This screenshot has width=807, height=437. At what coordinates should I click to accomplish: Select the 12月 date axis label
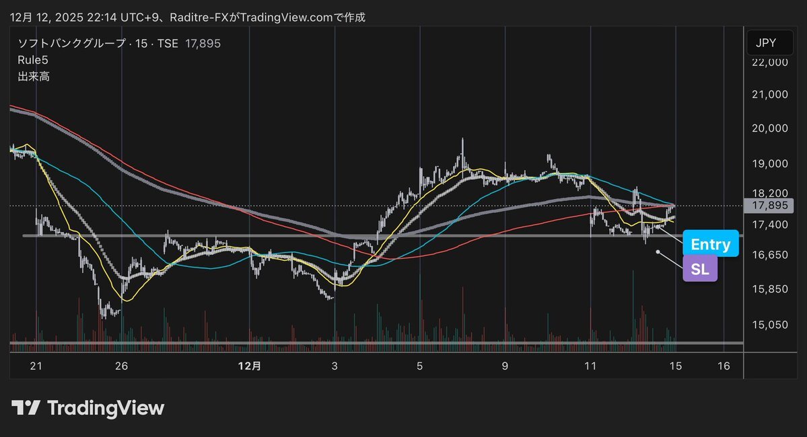(x=250, y=366)
